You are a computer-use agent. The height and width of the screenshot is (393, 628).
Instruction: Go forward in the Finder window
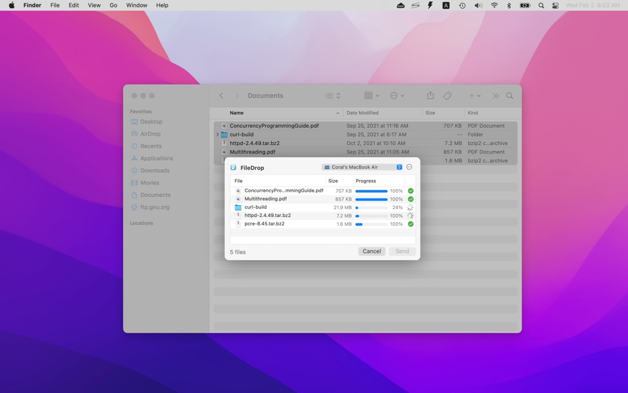(x=237, y=96)
